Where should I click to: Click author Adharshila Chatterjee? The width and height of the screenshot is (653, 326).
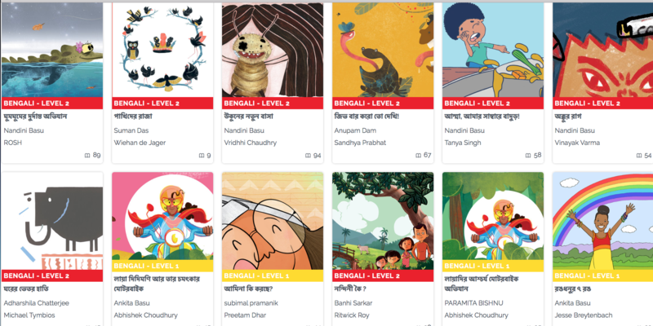[36, 303]
